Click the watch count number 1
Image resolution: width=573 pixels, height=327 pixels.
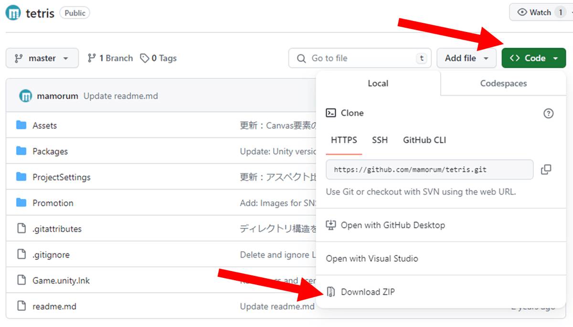pos(561,12)
